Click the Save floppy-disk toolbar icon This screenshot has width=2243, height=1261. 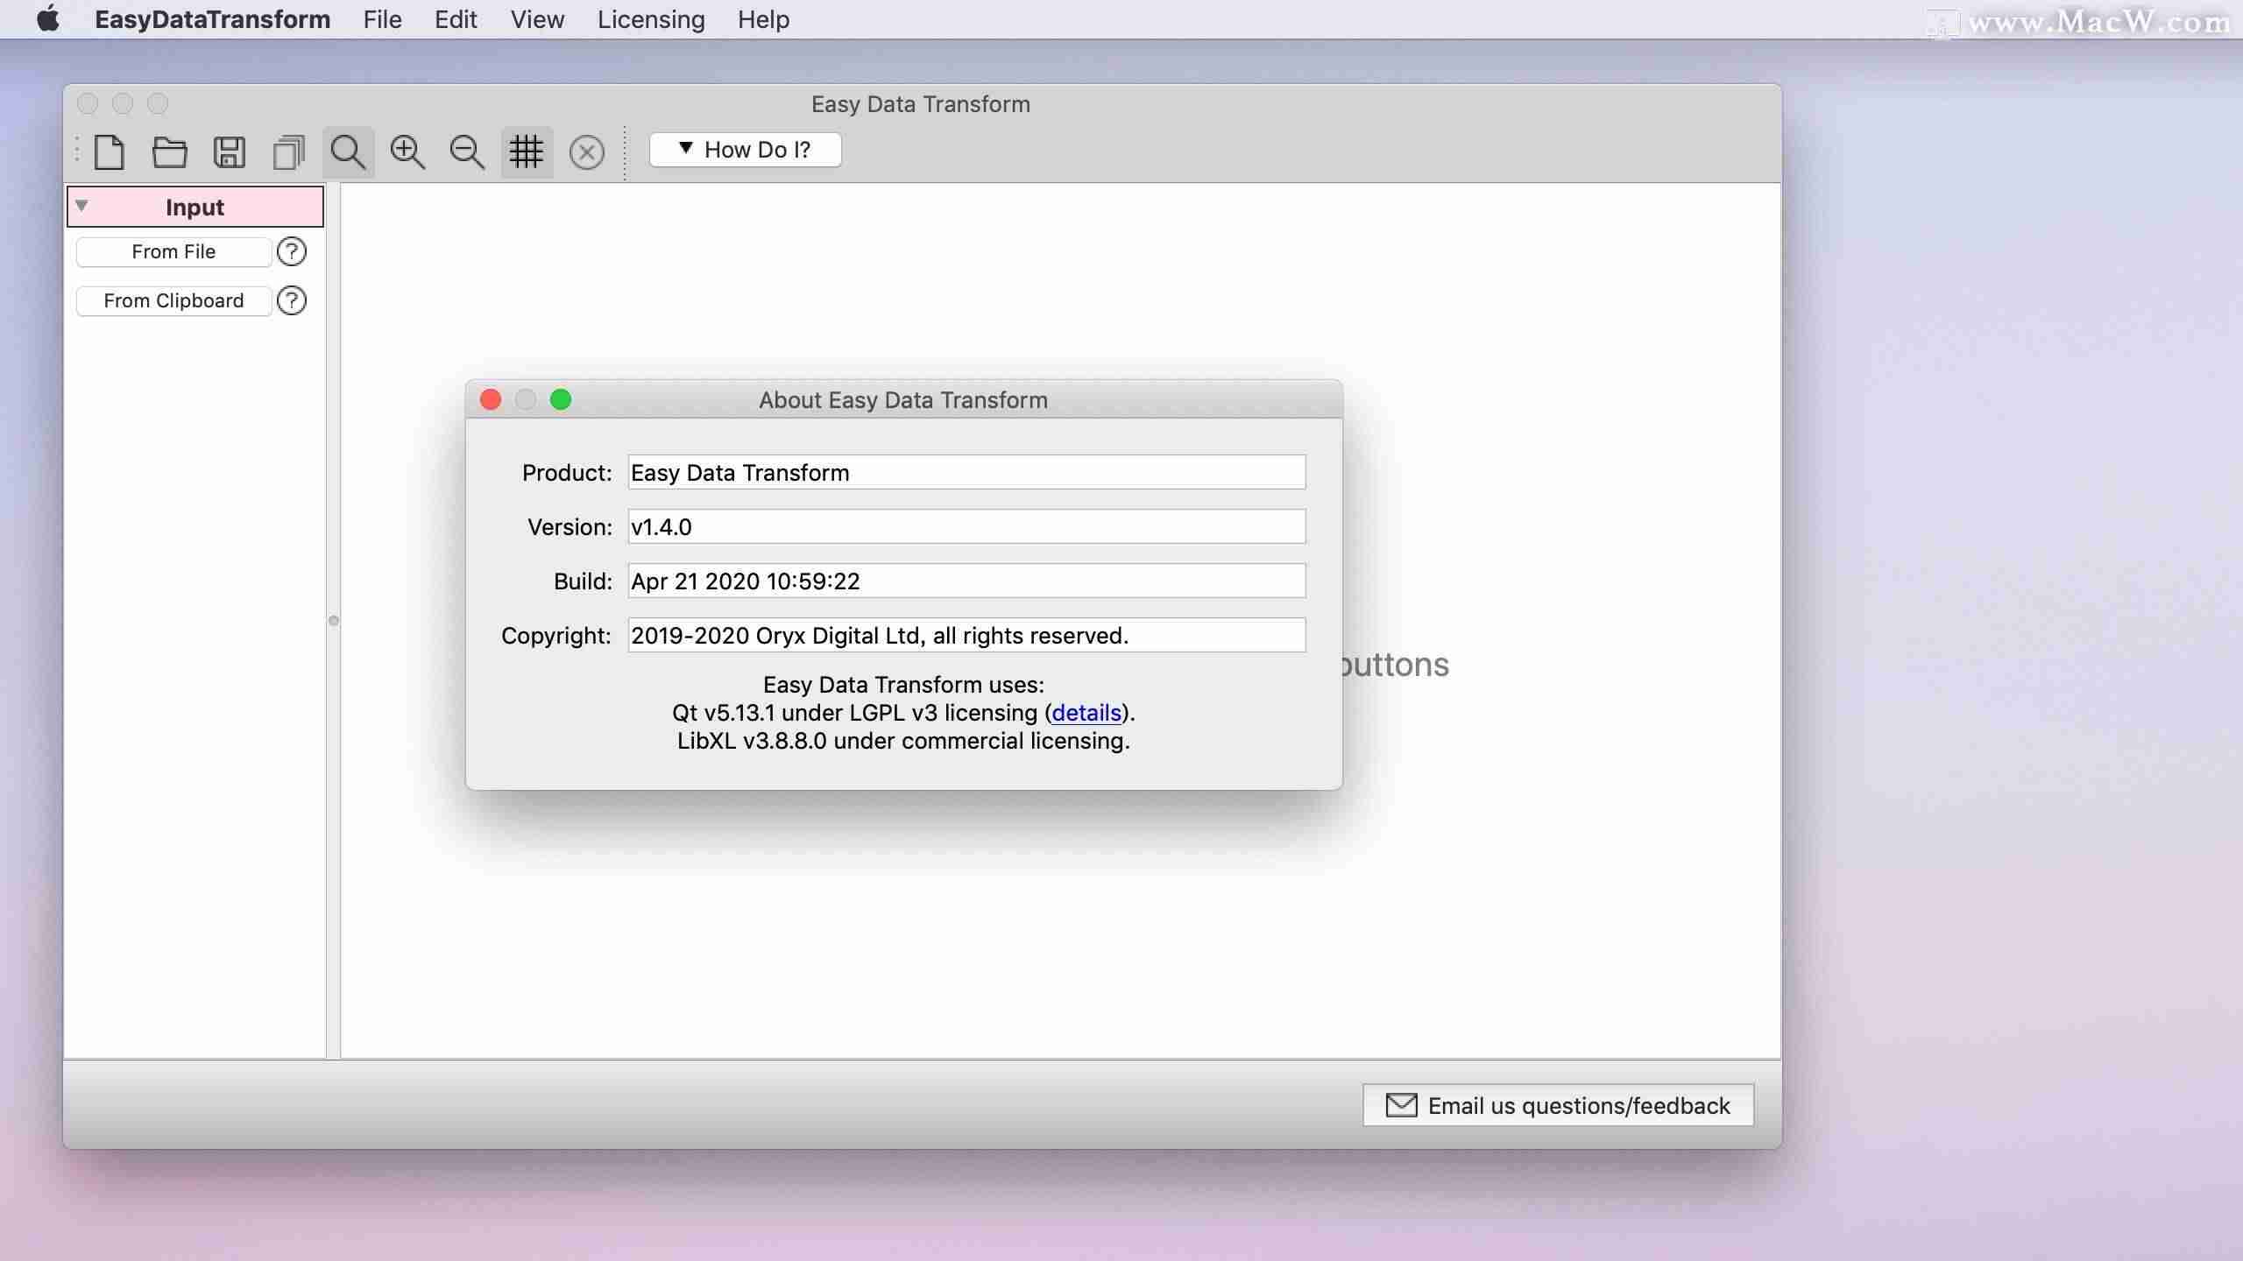[230, 152]
